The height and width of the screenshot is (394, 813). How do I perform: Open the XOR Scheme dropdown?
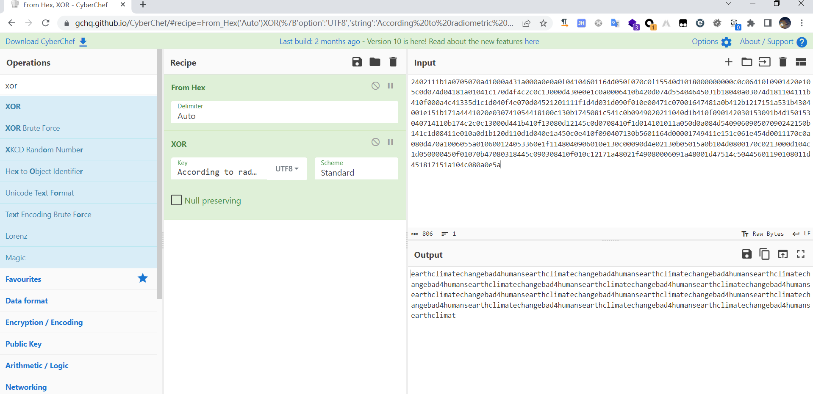tap(356, 168)
